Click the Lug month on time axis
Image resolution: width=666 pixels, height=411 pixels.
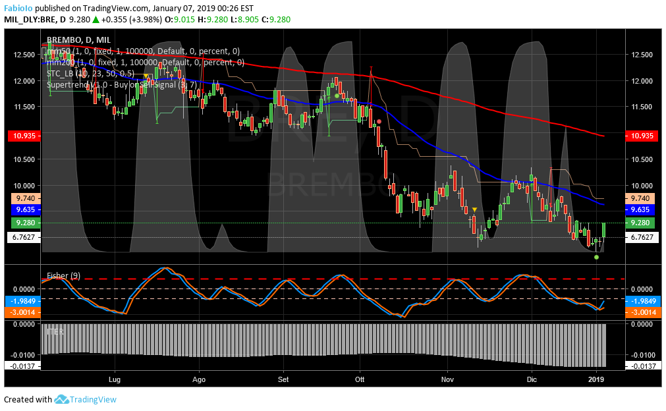pyautogui.click(x=115, y=379)
